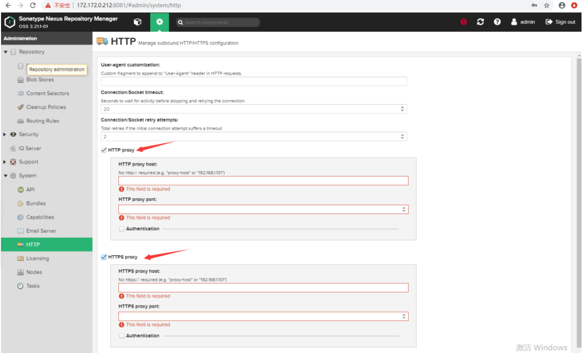Open Routing Rules in sidebar
Viewport: 582px width, 353px height.
(x=43, y=121)
